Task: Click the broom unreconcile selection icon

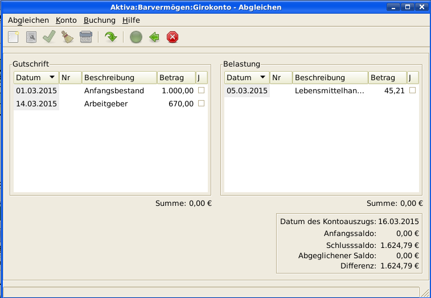Action: [67, 38]
